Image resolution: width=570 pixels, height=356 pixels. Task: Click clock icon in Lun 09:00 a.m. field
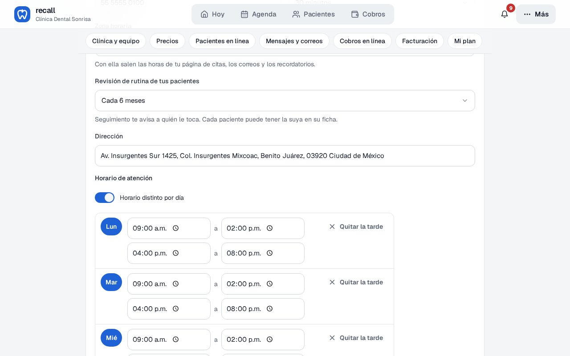175,228
